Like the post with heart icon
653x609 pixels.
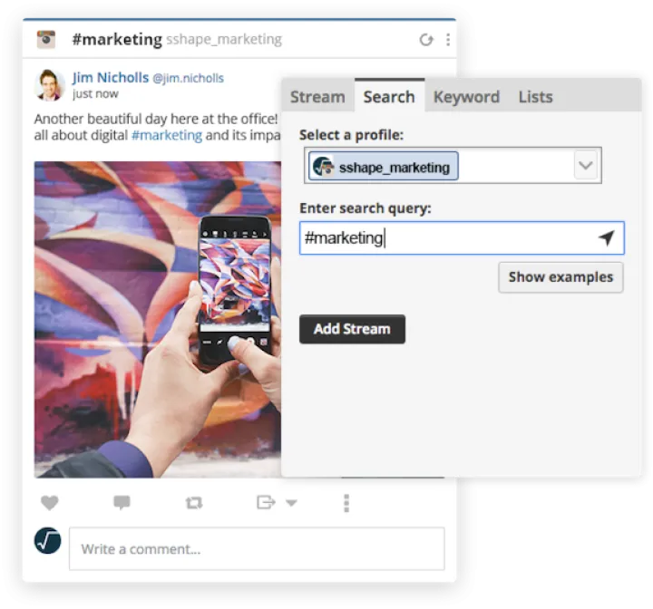click(x=49, y=503)
